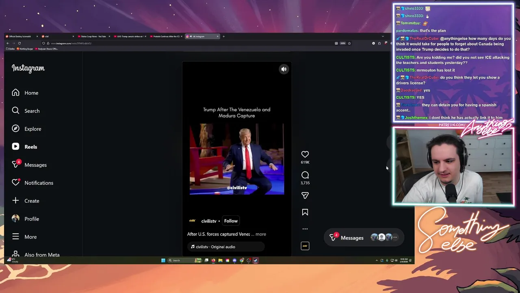Click the browser back arrow
520x293 pixels.
point(8,43)
